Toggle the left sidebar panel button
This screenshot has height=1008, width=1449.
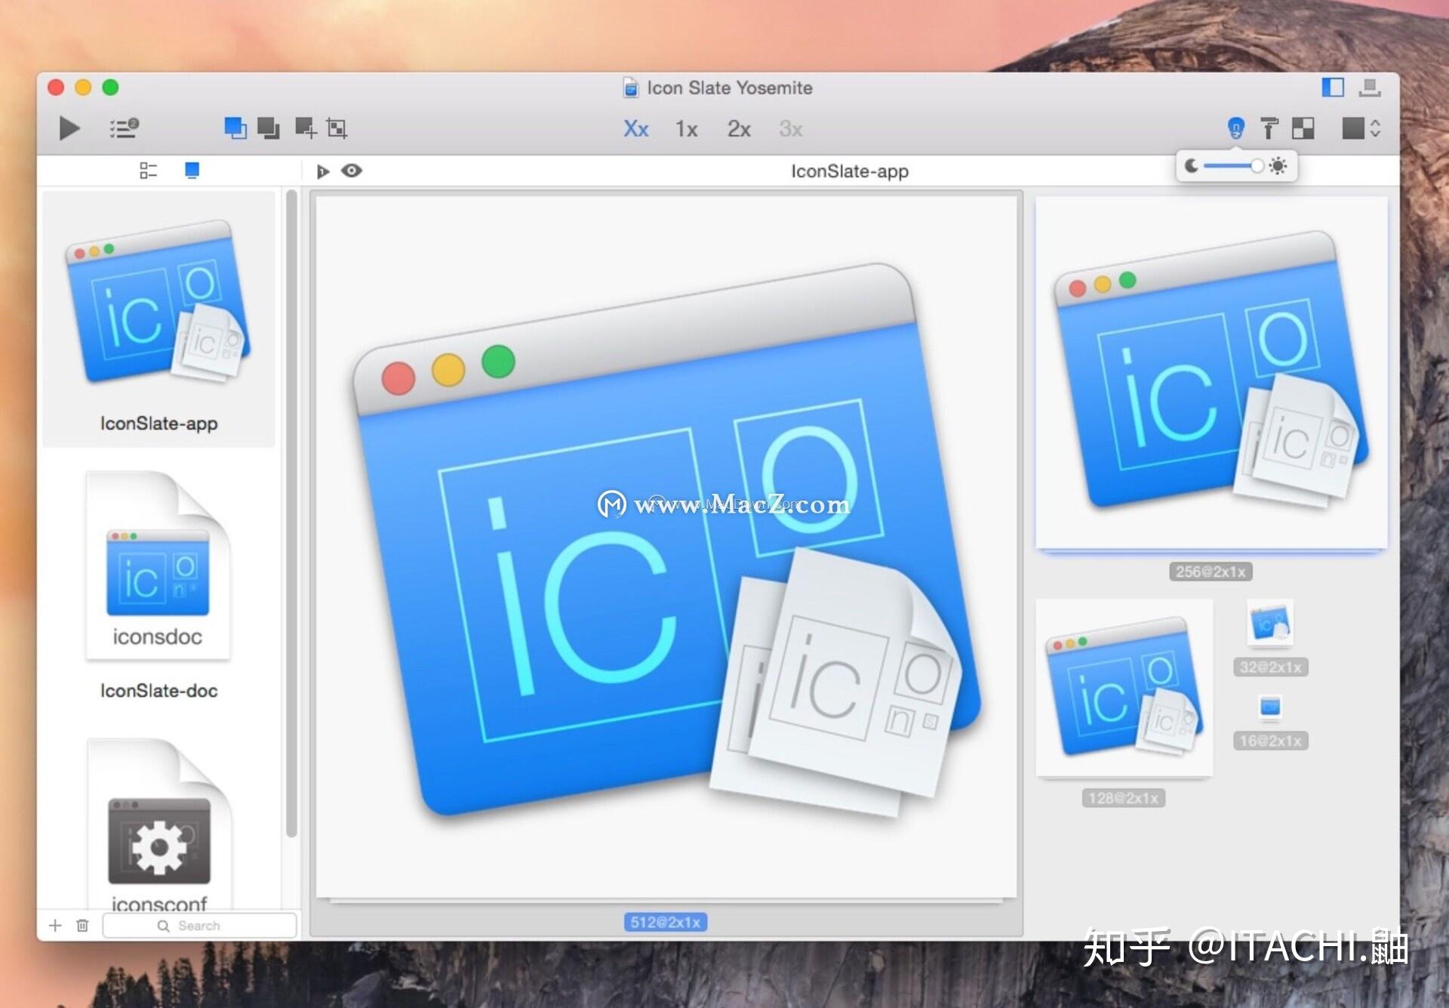tap(1333, 88)
